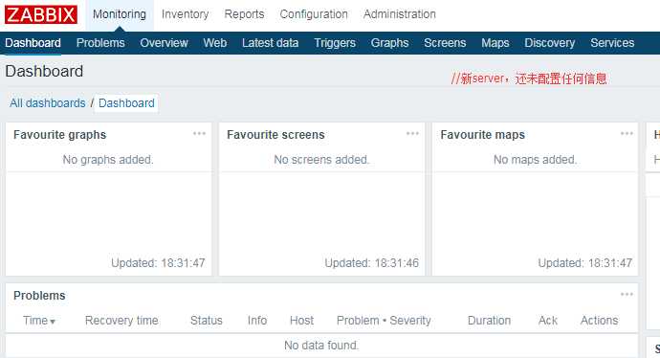The width and height of the screenshot is (660, 358).
Task: Click the Recovery time column header
Action: [x=121, y=321]
